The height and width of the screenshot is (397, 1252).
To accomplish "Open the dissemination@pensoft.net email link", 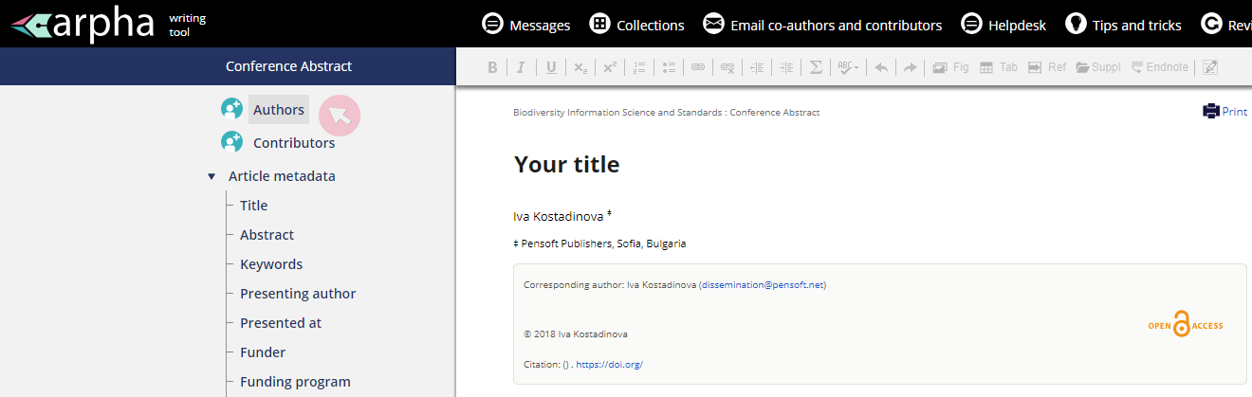I will tap(762, 284).
